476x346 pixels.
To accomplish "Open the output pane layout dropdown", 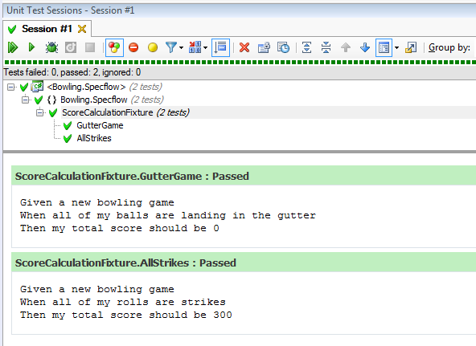I will 396,48.
